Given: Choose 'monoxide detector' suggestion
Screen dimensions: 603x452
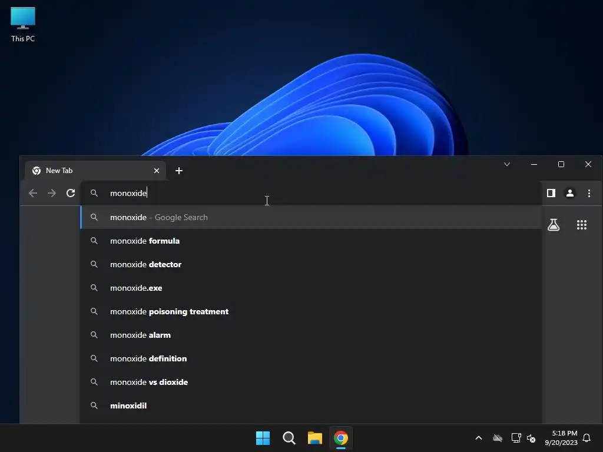Looking at the screenshot, I should pos(311,264).
